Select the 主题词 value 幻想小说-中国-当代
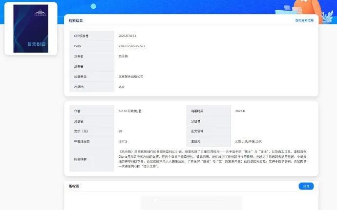 [x=249, y=141]
